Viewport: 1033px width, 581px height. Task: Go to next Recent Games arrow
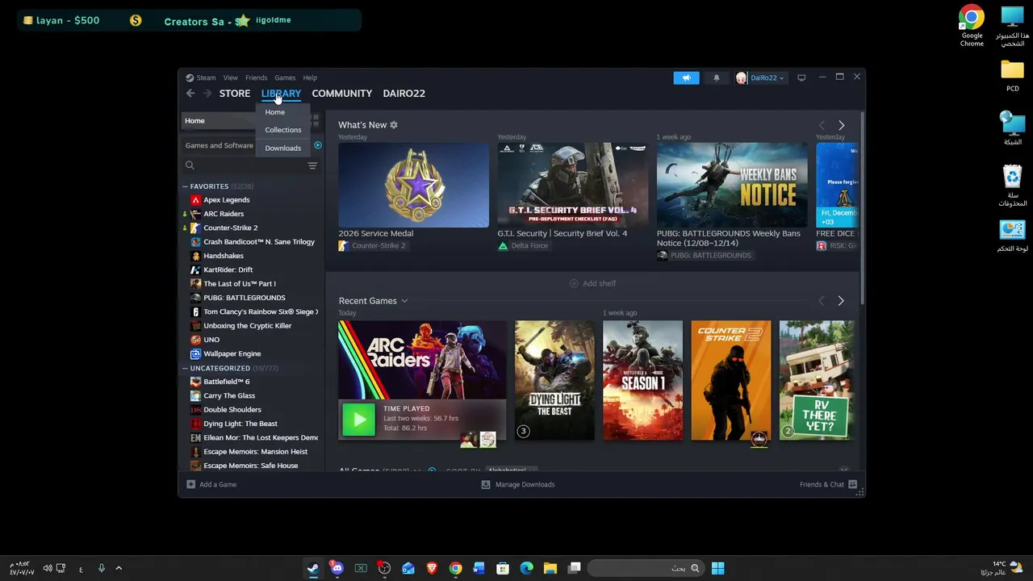coord(840,301)
